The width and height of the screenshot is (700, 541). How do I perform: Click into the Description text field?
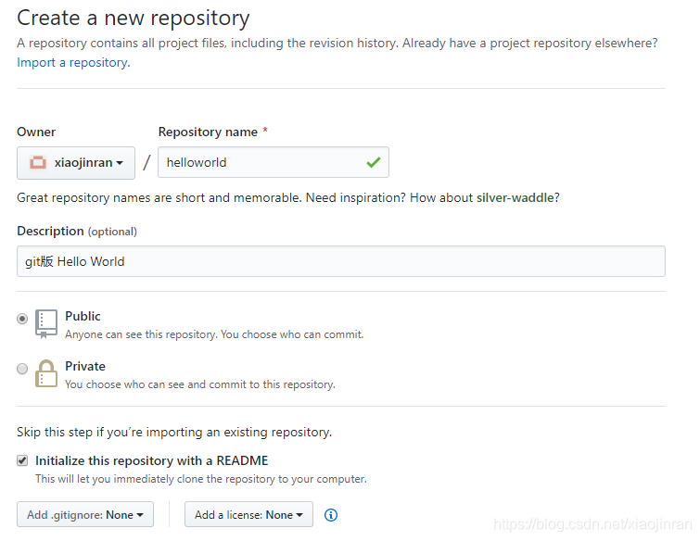pos(341,261)
